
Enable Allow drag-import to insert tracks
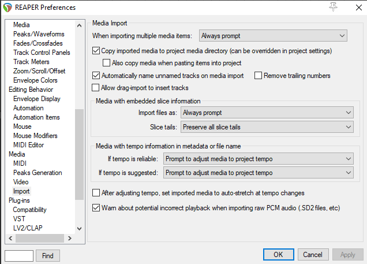[x=95, y=88]
